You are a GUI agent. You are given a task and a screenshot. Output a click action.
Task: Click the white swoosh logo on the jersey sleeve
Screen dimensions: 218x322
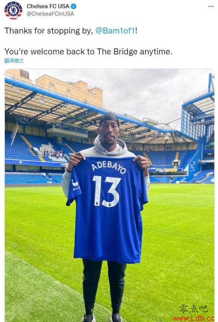tap(75, 183)
